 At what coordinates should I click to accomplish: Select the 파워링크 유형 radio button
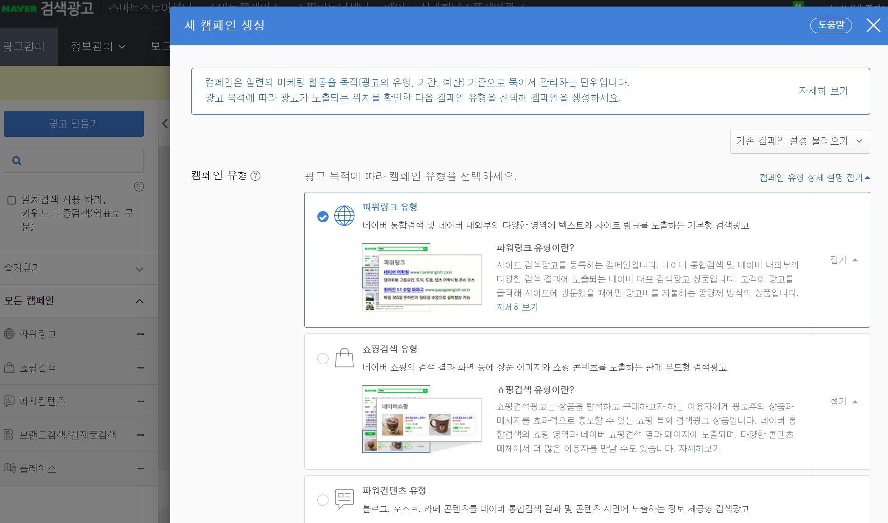tap(322, 217)
